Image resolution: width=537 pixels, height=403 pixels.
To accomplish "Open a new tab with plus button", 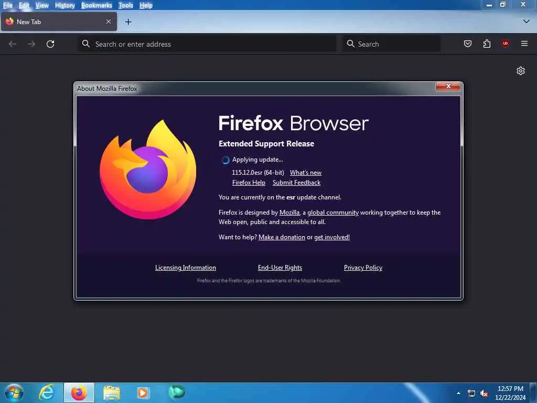I will (128, 22).
